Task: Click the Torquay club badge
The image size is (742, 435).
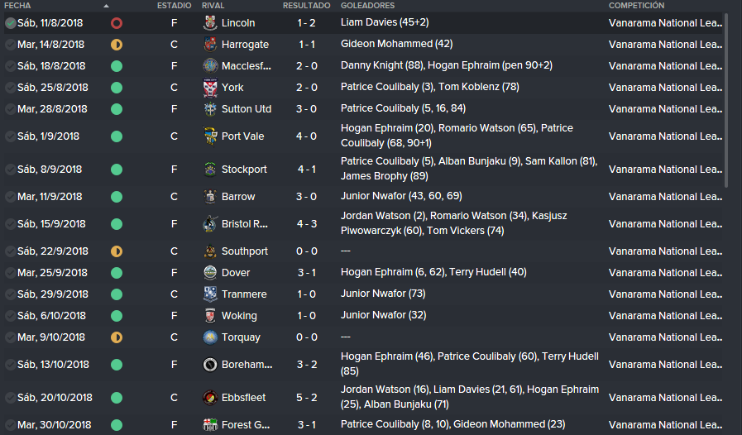Action: pos(210,337)
